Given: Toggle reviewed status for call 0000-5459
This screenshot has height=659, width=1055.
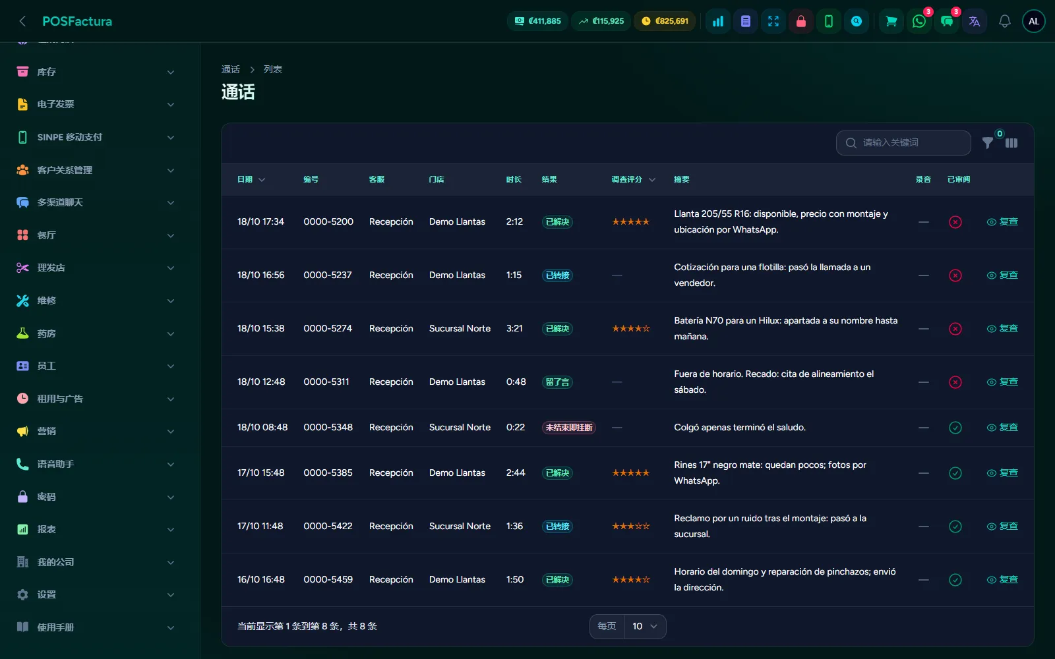Looking at the screenshot, I should click(x=955, y=580).
